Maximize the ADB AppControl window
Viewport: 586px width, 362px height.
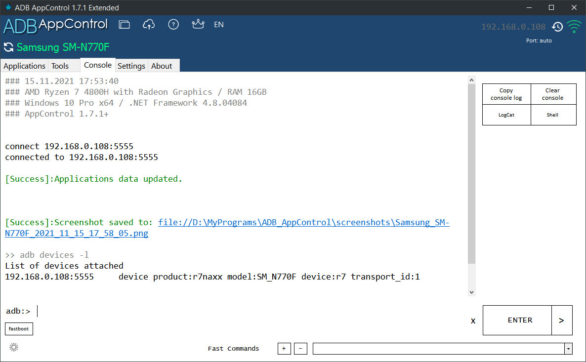[x=551, y=7]
